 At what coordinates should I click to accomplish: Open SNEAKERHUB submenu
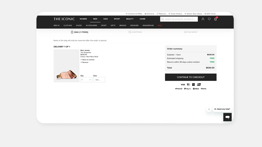point(148,26)
